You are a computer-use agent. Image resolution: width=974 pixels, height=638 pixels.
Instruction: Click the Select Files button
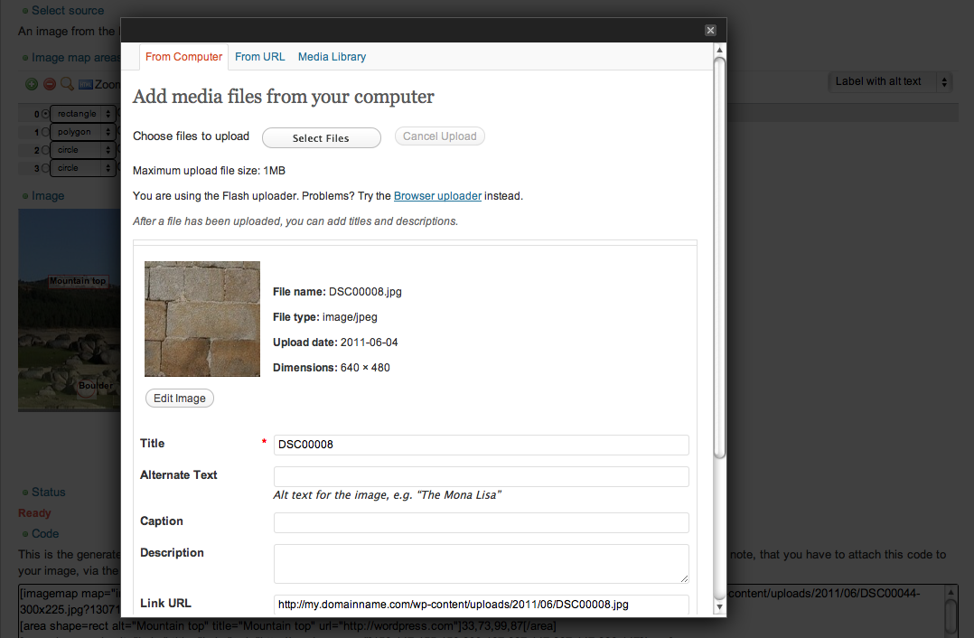[x=321, y=137]
